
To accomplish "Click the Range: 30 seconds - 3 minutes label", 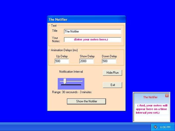I will [72, 92].
